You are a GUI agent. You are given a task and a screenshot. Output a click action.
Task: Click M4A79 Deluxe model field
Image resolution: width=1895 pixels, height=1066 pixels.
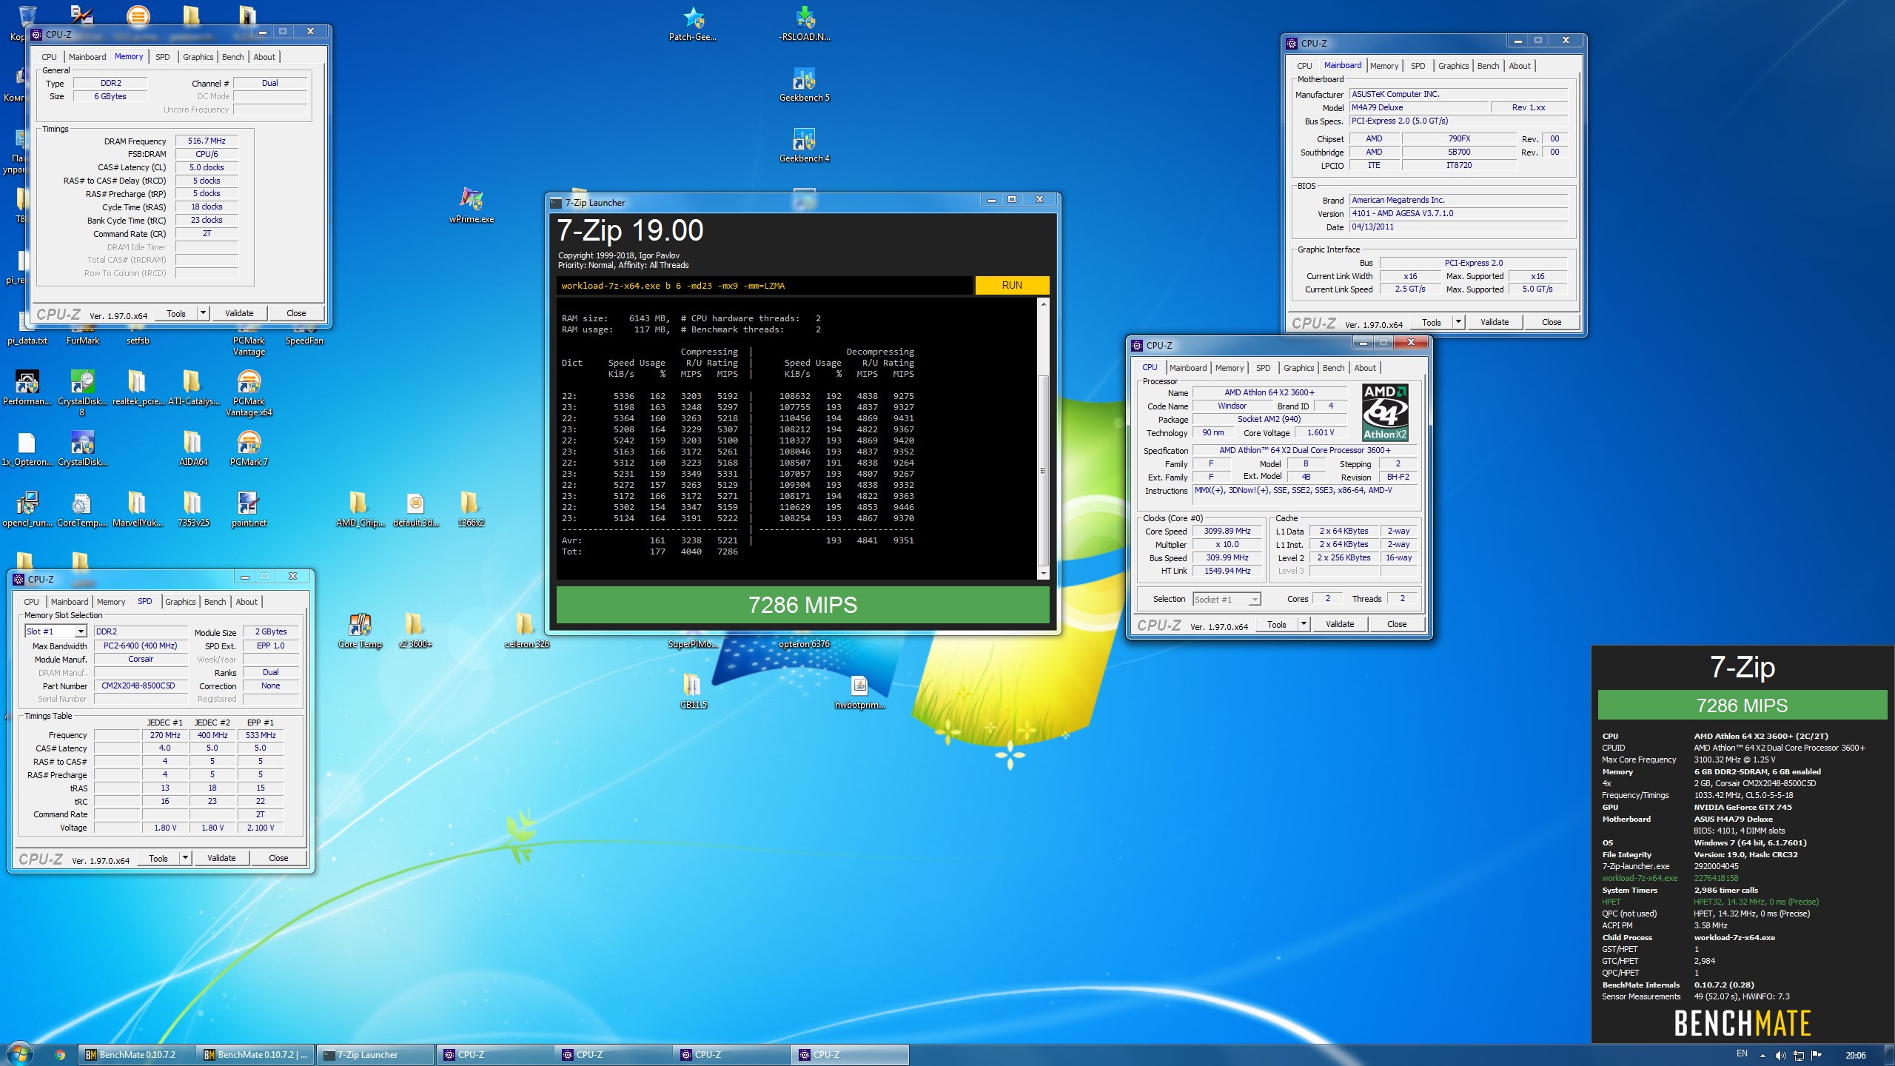coord(1419,107)
